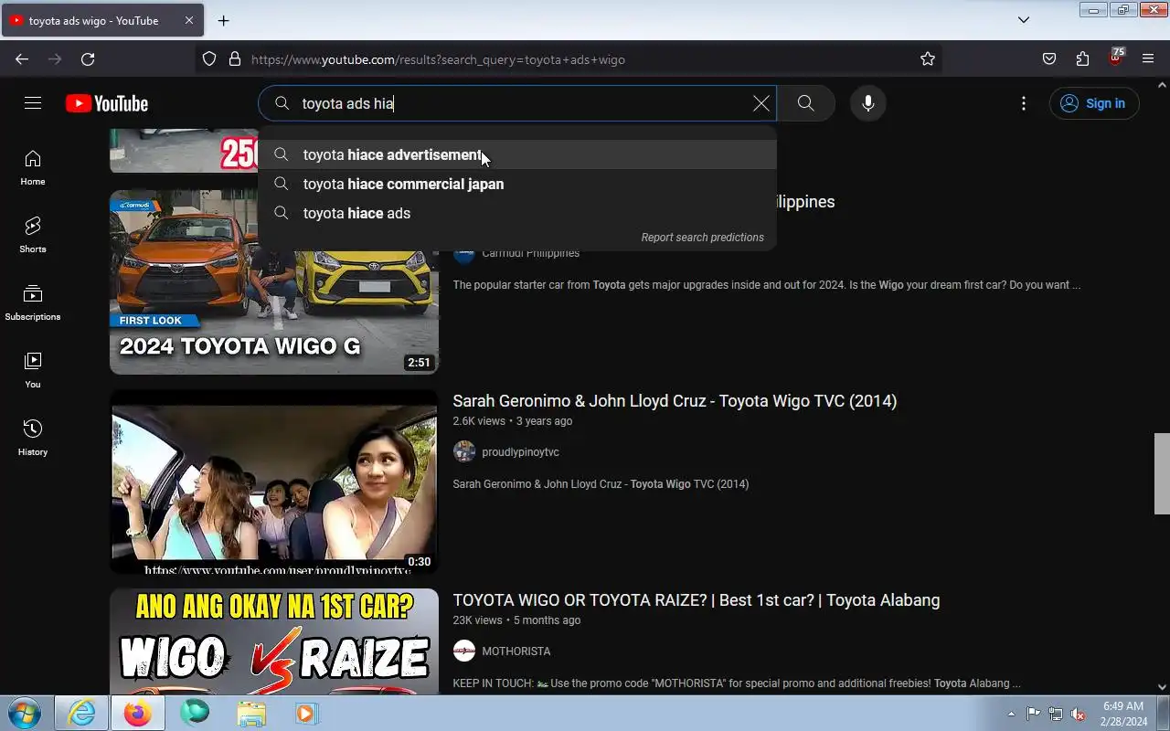The image size is (1170, 731).
Task: Show hidden system tray icons
Action: coord(1011,714)
